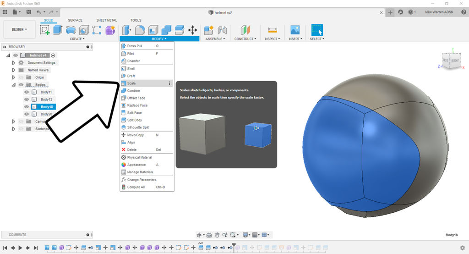Hide Body11 with its eye icon
Image resolution: width=469 pixels, height=254 pixels.
click(x=27, y=92)
